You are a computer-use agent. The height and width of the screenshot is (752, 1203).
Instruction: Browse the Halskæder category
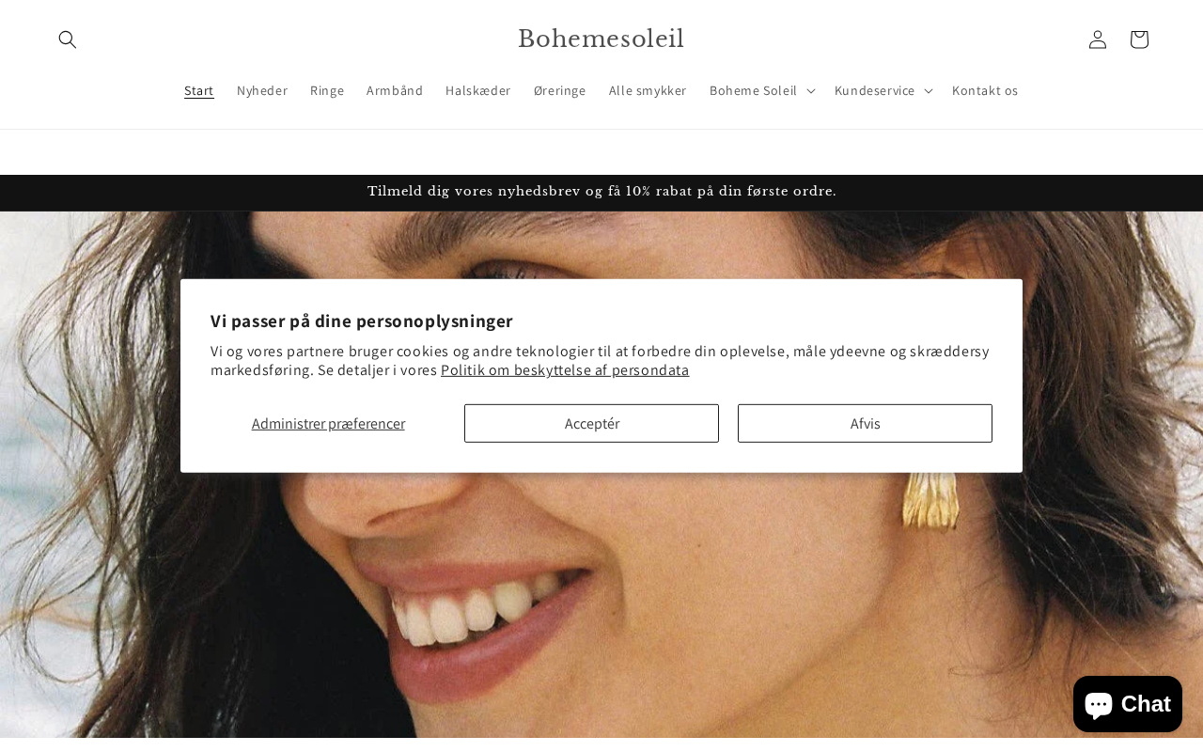pos(478,90)
